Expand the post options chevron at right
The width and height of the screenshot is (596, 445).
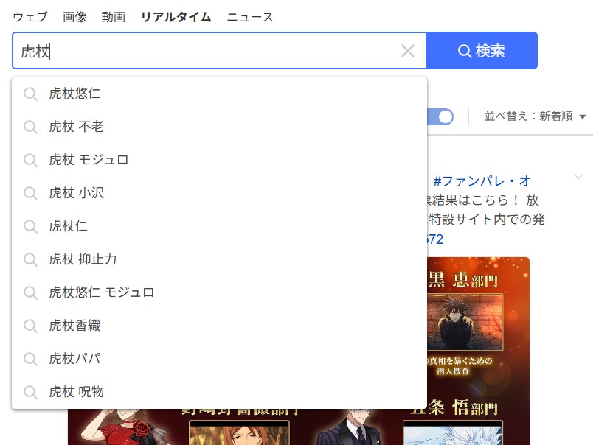[x=578, y=177]
